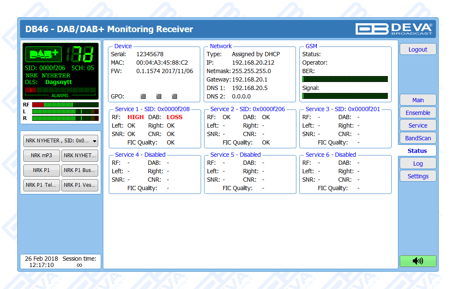Click alarm indicator 6 on the display
The width and height of the screenshot is (456, 289).
pyautogui.click(x=90, y=90)
